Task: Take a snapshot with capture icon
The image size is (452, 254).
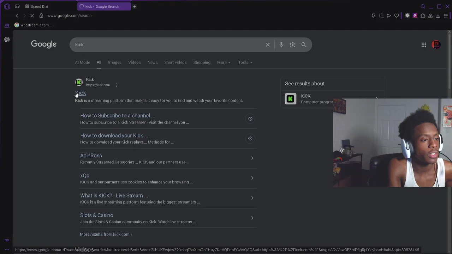Action: click(x=381, y=16)
